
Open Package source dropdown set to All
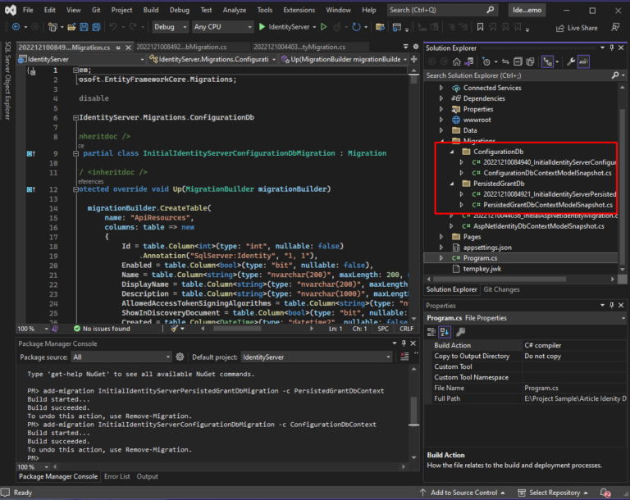pyautogui.click(x=120, y=357)
